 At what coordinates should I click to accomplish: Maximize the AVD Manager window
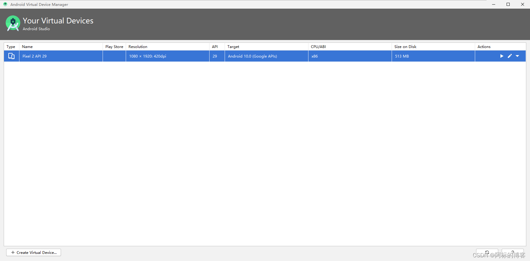tap(508, 4)
